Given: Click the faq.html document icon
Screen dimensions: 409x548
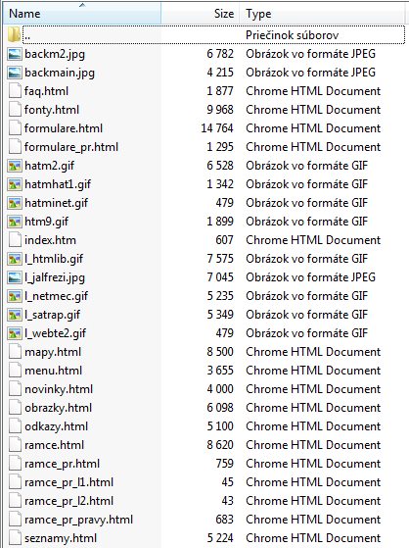Looking at the screenshot, I should 15,91.
